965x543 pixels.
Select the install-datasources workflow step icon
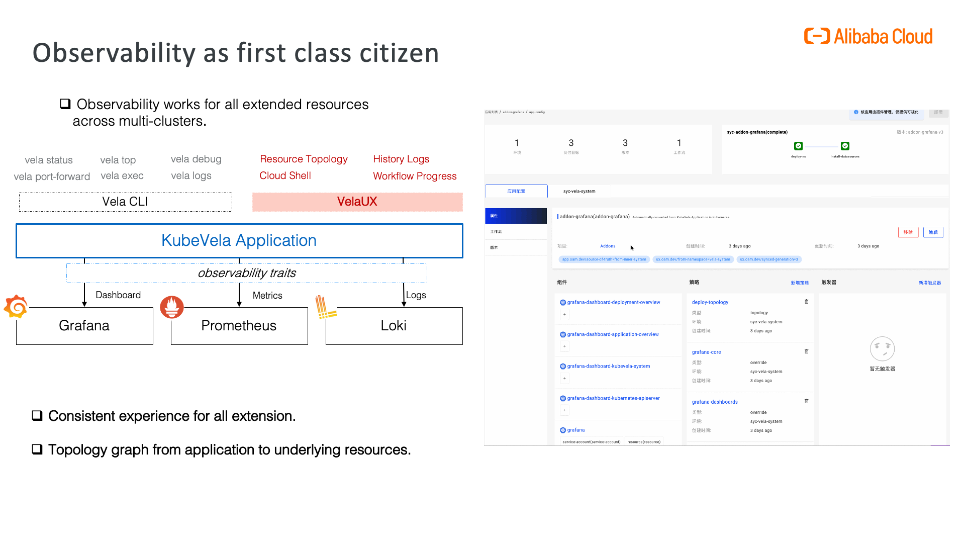click(845, 146)
